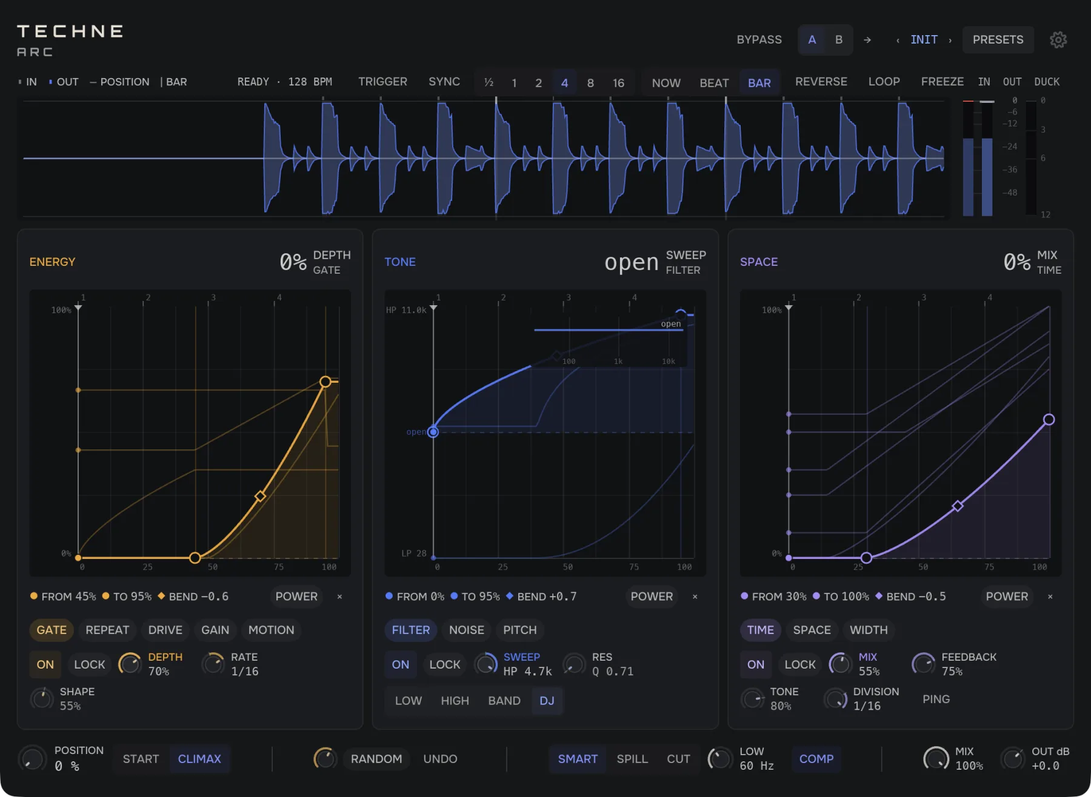Open the settings gear icon
The width and height of the screenshot is (1091, 797).
tap(1058, 40)
